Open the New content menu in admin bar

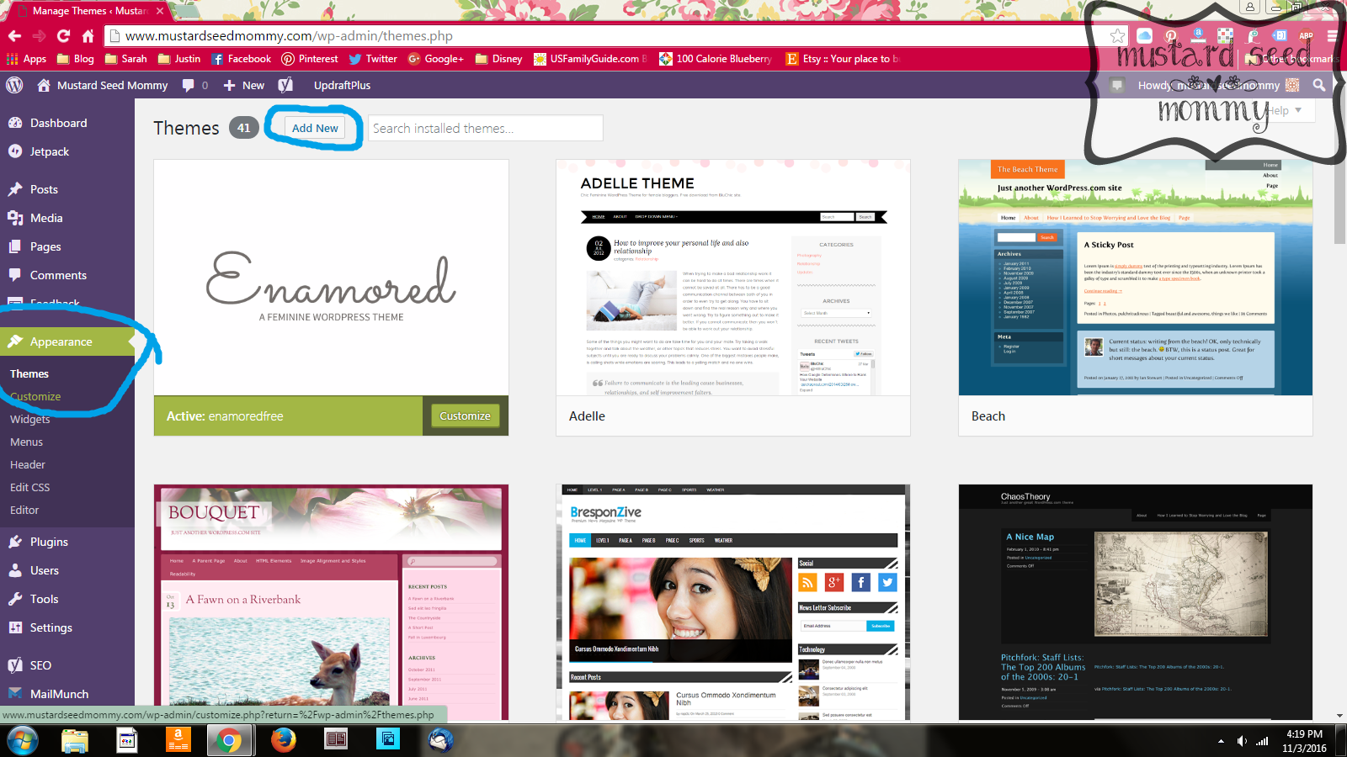click(x=243, y=85)
